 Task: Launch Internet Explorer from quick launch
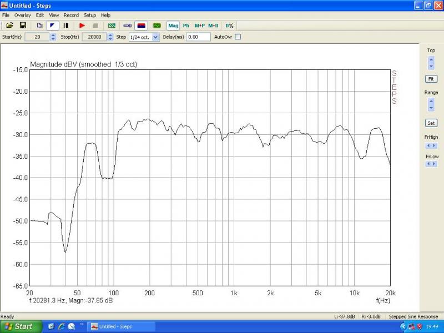(x=61, y=327)
